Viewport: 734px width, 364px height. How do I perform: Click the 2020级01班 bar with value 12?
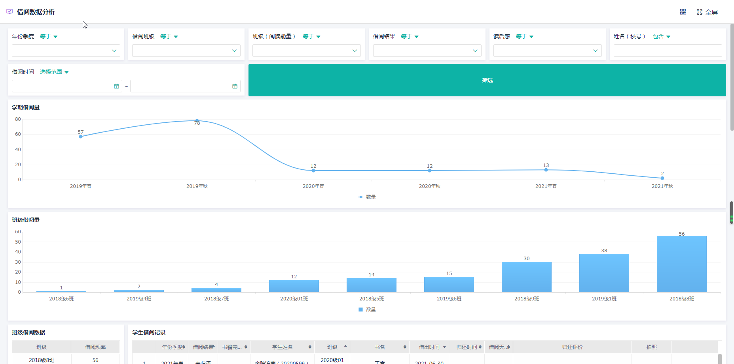[294, 286]
